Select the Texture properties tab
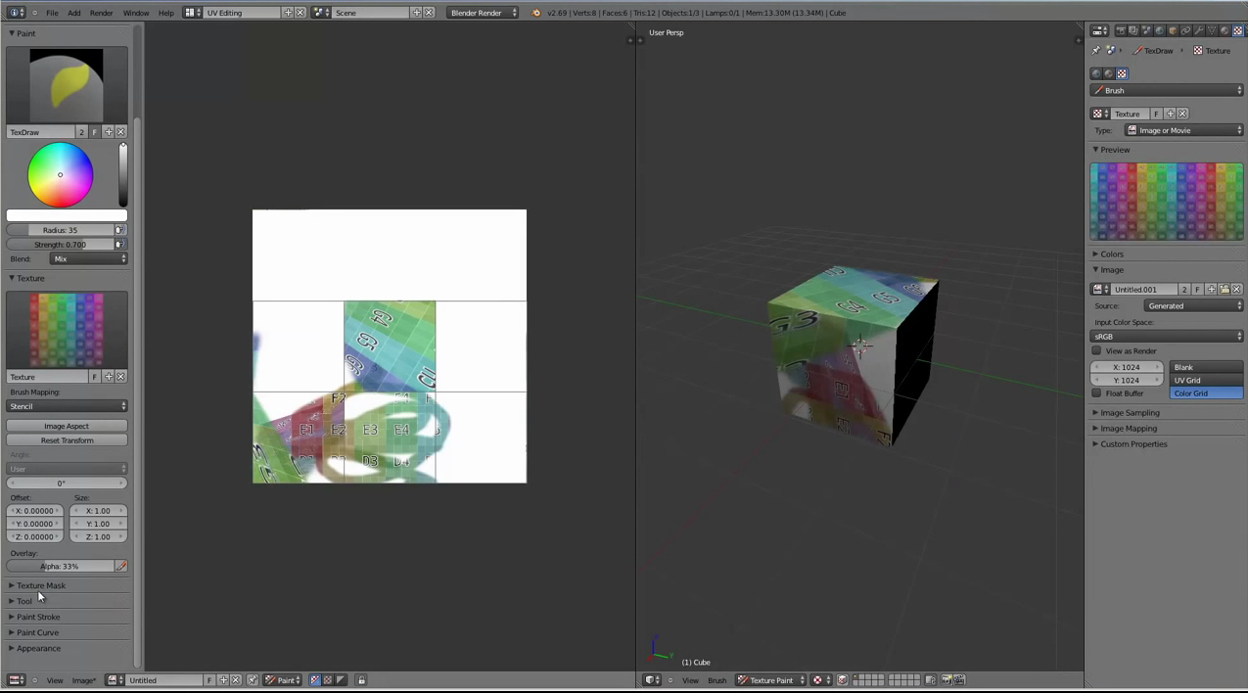This screenshot has height=693, width=1248. pyautogui.click(x=1238, y=30)
